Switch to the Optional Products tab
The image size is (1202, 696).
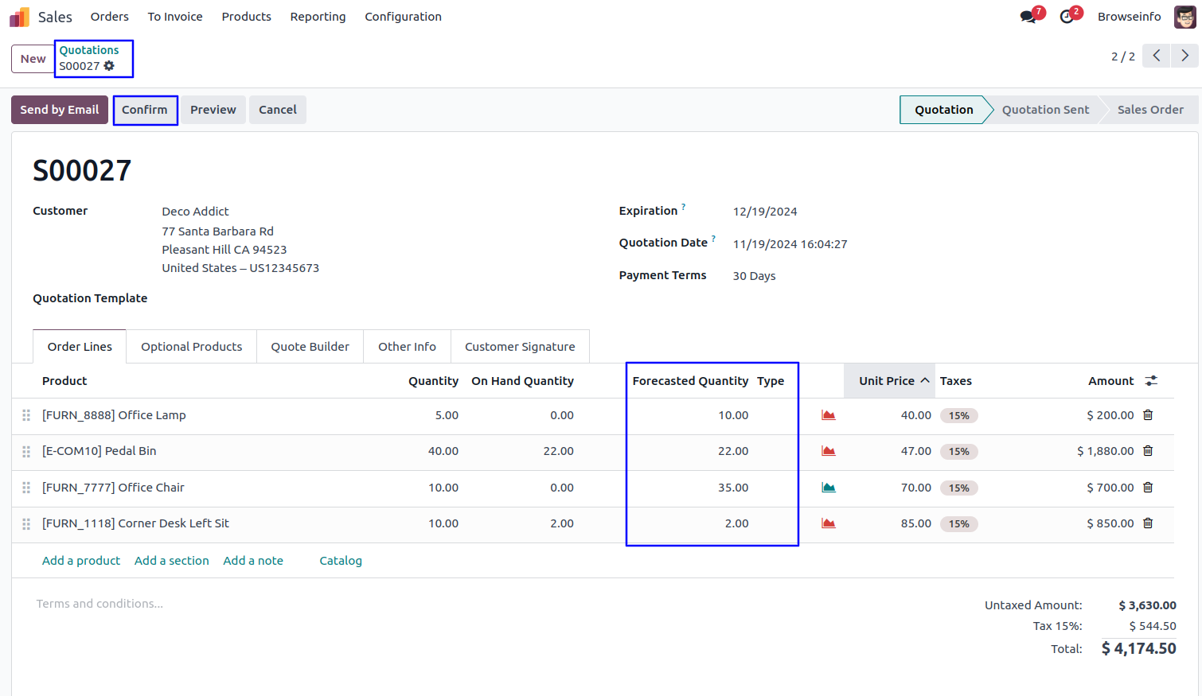tap(191, 347)
